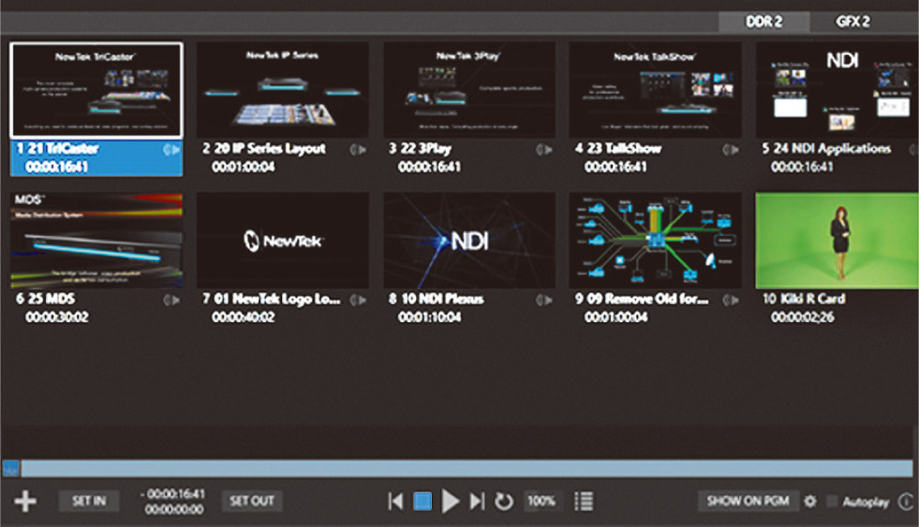The height and width of the screenshot is (527, 919).
Task: Click the scrub bar timeline
Action: [467, 468]
